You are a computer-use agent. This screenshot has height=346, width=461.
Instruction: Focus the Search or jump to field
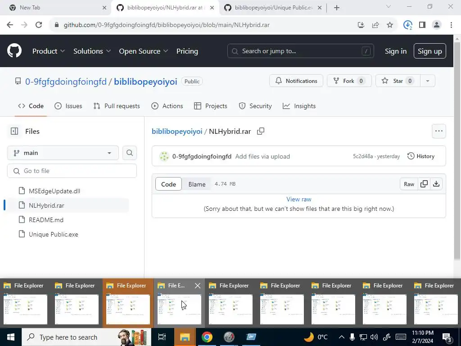pos(300,51)
